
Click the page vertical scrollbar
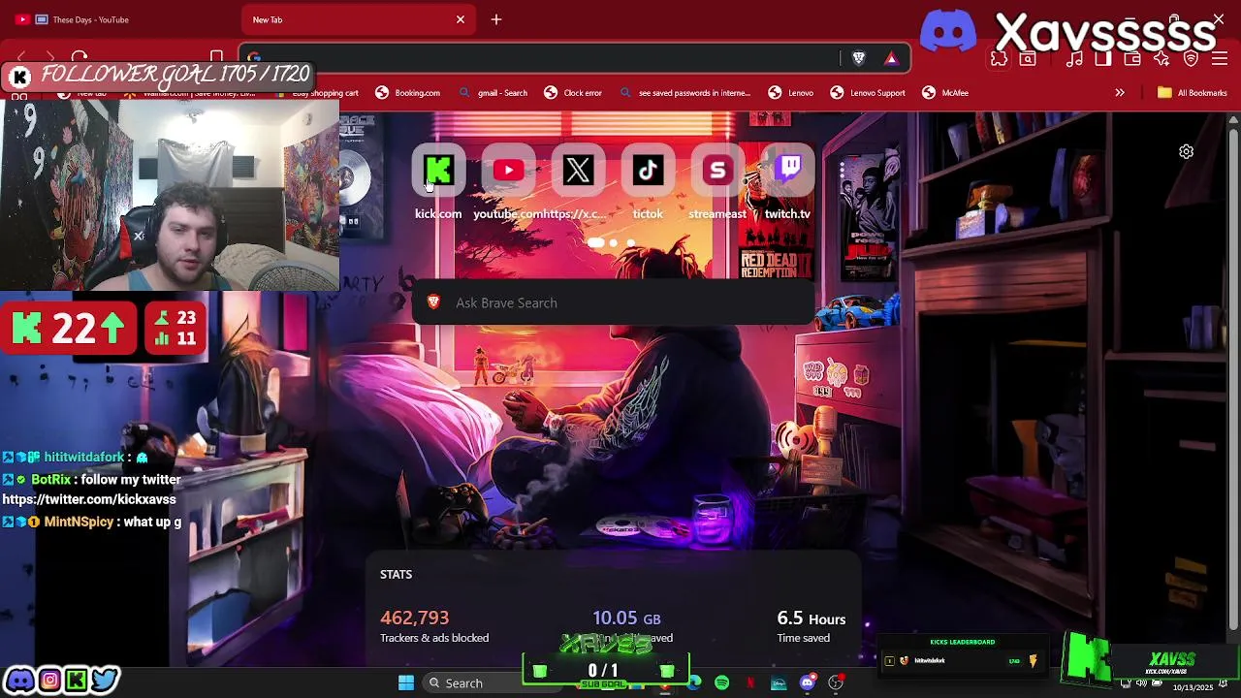pos(1233,378)
